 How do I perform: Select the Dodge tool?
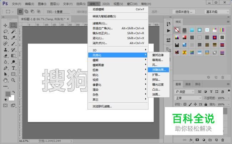[x=13, y=62]
